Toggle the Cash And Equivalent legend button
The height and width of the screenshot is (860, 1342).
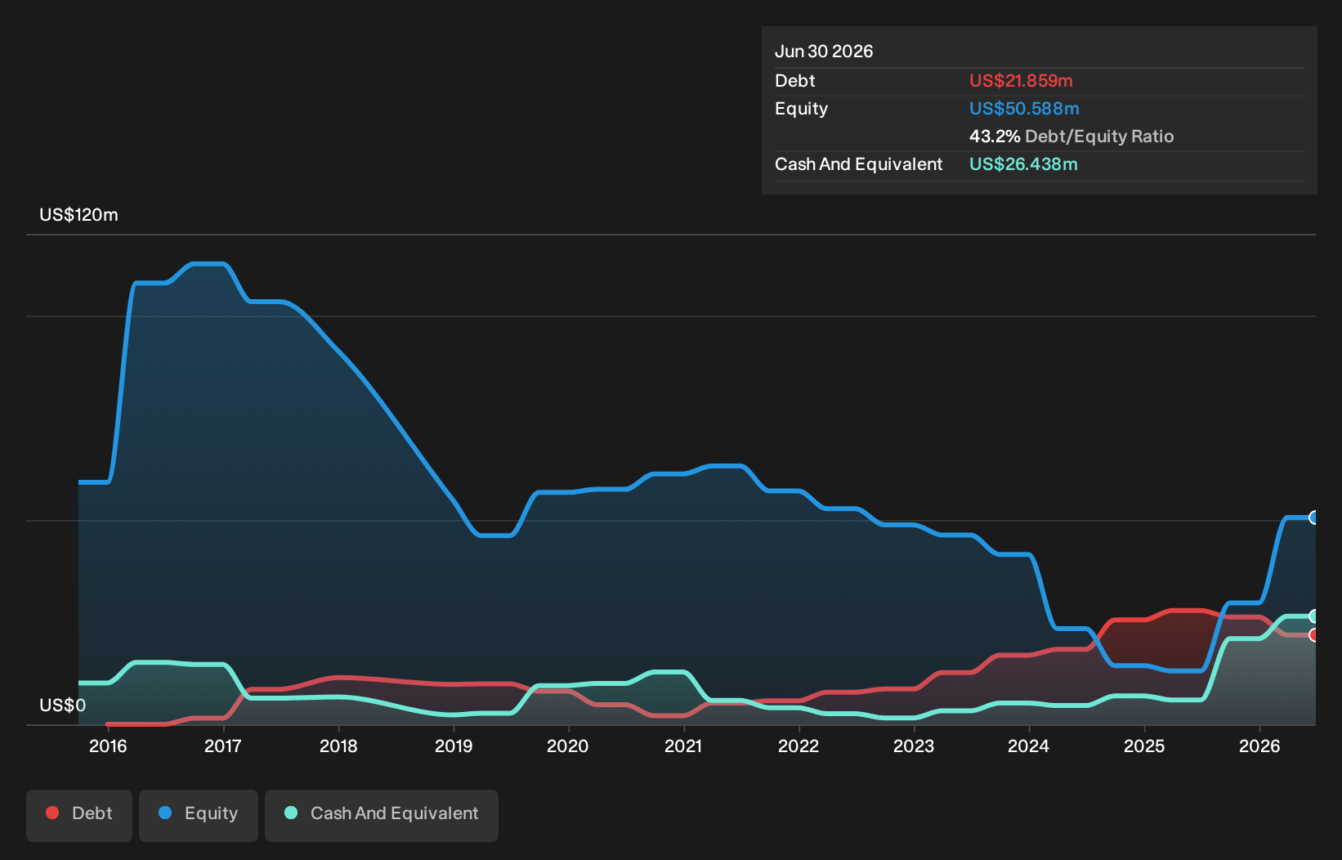382,815
